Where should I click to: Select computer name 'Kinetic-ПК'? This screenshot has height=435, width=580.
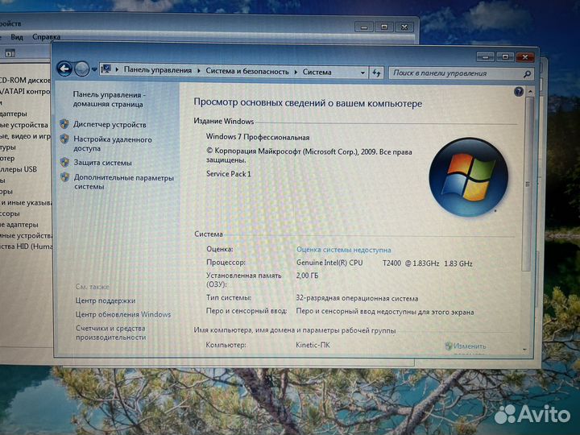313,345
